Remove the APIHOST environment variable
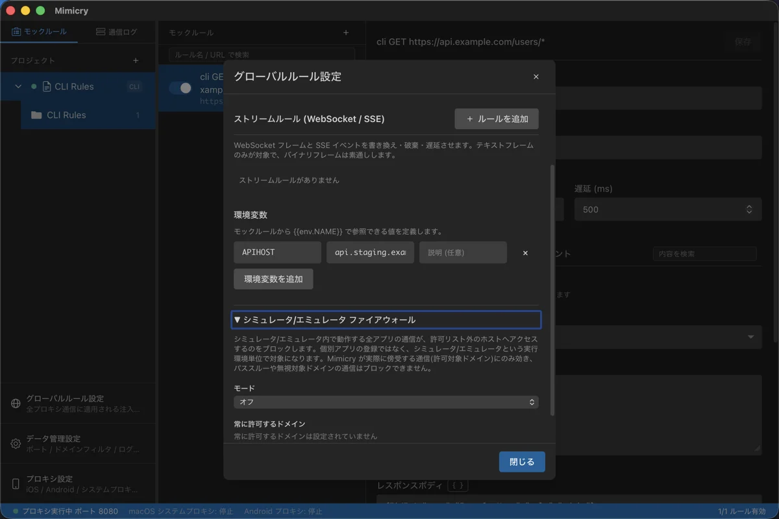 tap(525, 253)
